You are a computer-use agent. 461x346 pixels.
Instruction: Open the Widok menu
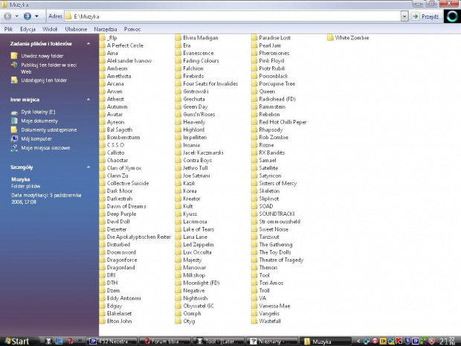pyautogui.click(x=50, y=29)
